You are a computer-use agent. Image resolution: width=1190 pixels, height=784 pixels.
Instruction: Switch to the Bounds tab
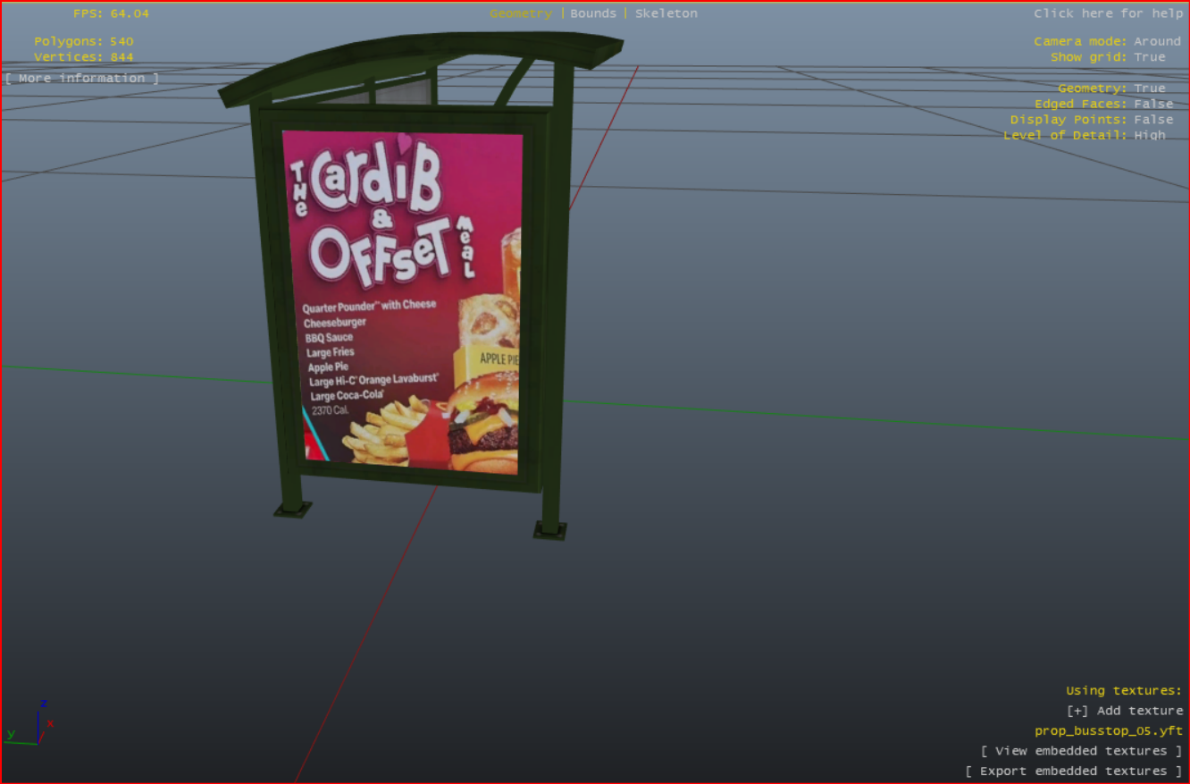tap(593, 13)
